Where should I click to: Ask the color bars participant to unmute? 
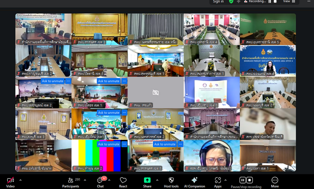pos(109,144)
